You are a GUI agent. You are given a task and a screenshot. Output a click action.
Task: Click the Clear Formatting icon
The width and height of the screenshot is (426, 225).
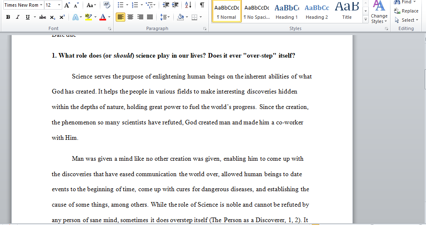(x=107, y=5)
